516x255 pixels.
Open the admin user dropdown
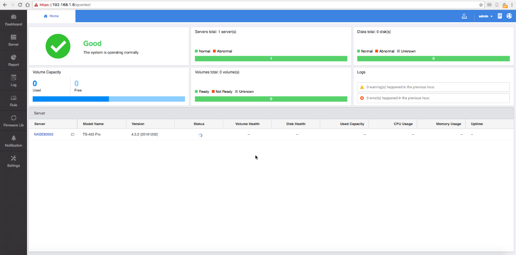pyautogui.click(x=485, y=16)
